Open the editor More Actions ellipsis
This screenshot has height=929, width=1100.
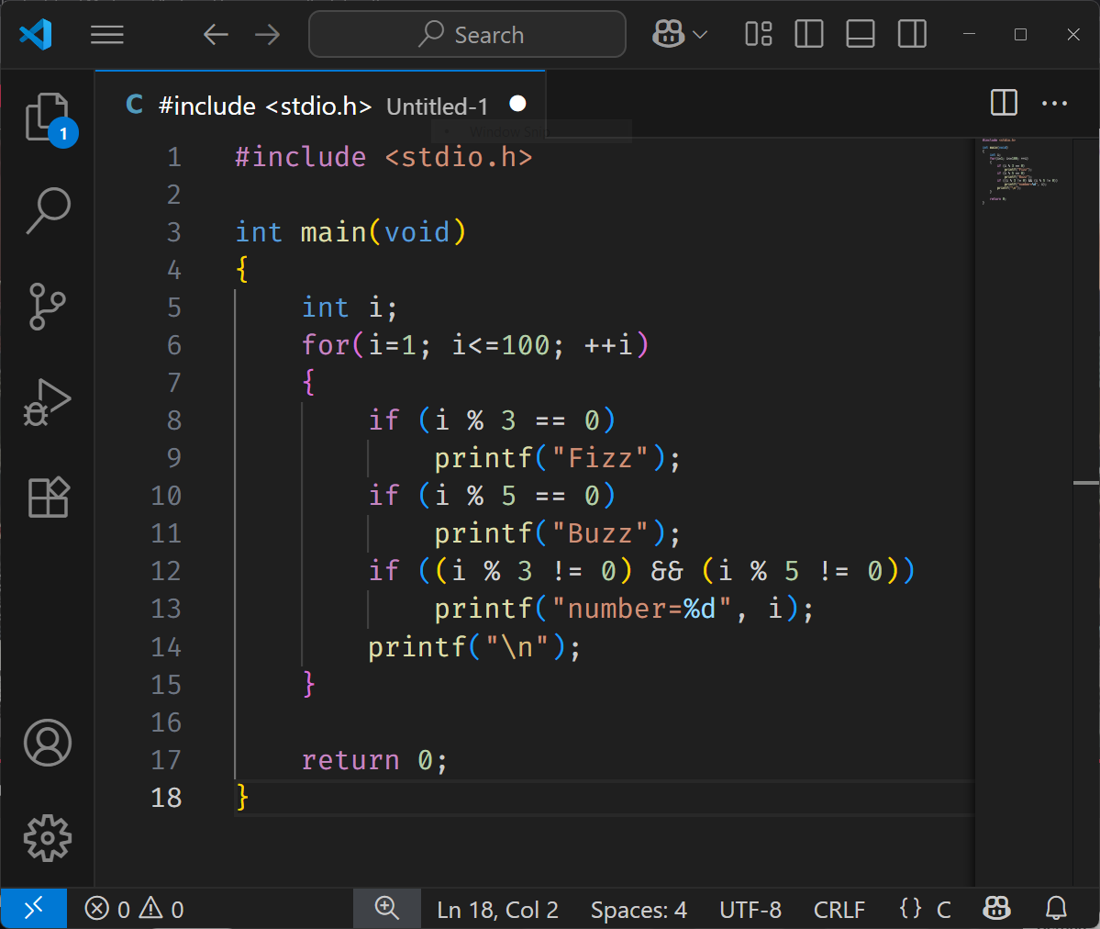pos(1054,104)
